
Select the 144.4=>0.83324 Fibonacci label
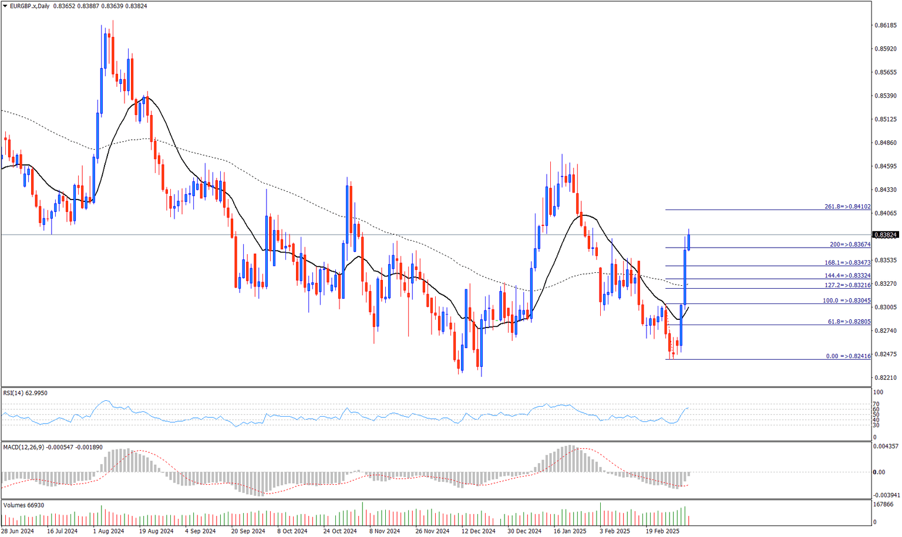coord(847,275)
